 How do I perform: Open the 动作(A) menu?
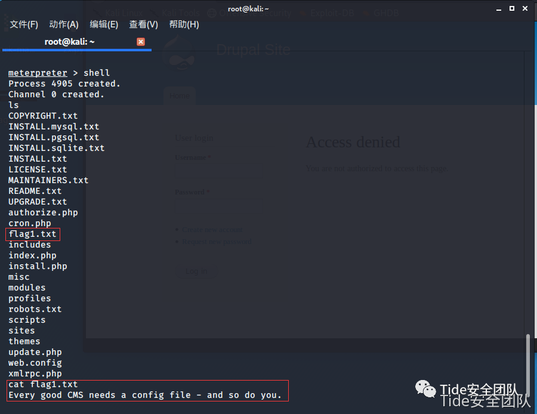[64, 24]
